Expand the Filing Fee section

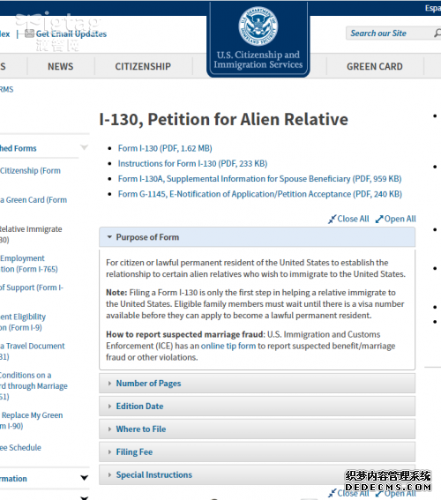[257, 452]
